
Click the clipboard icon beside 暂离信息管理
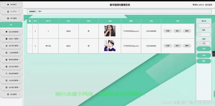(x=6, y=60)
